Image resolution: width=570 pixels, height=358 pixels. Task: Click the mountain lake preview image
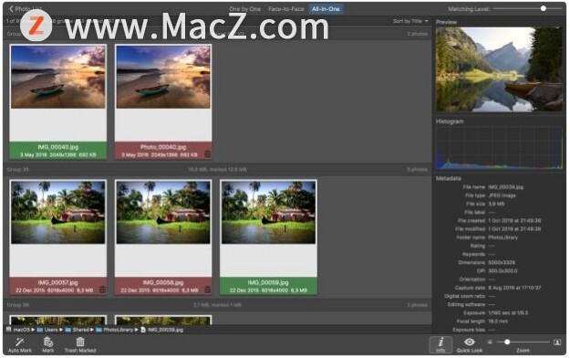(499, 69)
